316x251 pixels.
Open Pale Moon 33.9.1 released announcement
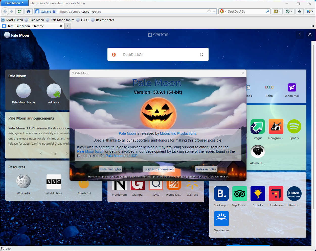tap(38, 128)
